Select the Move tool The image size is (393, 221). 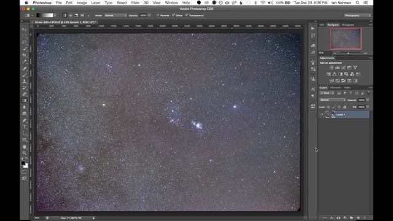(x=25, y=29)
